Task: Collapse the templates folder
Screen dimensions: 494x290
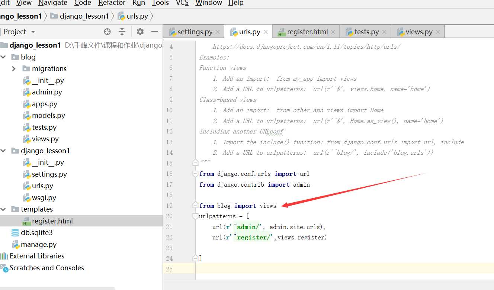Action: (3, 209)
